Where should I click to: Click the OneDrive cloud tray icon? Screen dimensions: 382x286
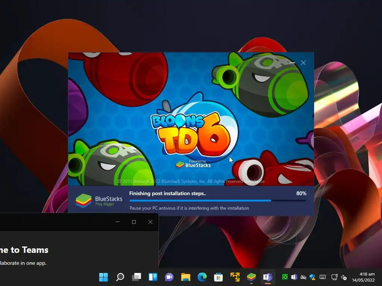tap(303, 277)
